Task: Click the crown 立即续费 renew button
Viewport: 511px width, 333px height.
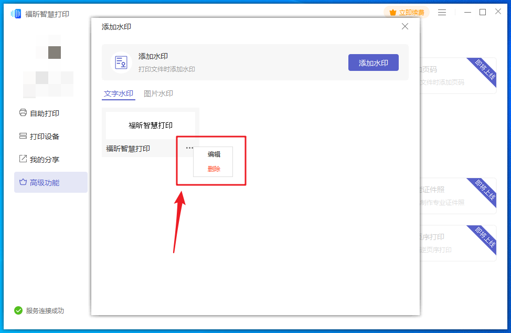Action: tap(407, 12)
